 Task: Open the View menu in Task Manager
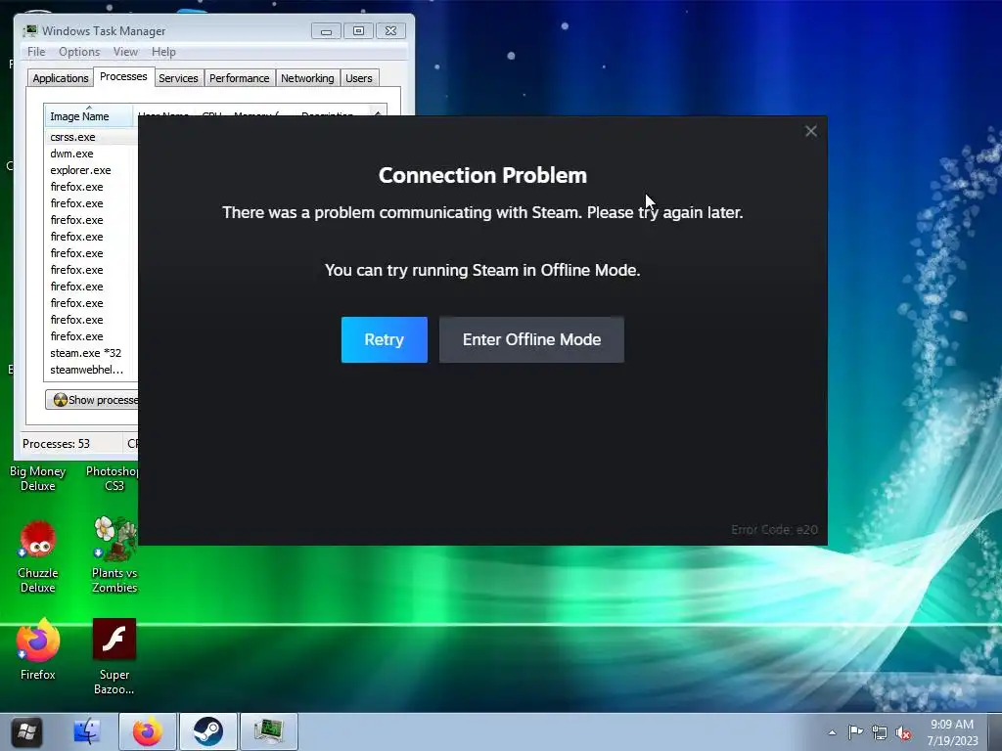[x=125, y=52]
